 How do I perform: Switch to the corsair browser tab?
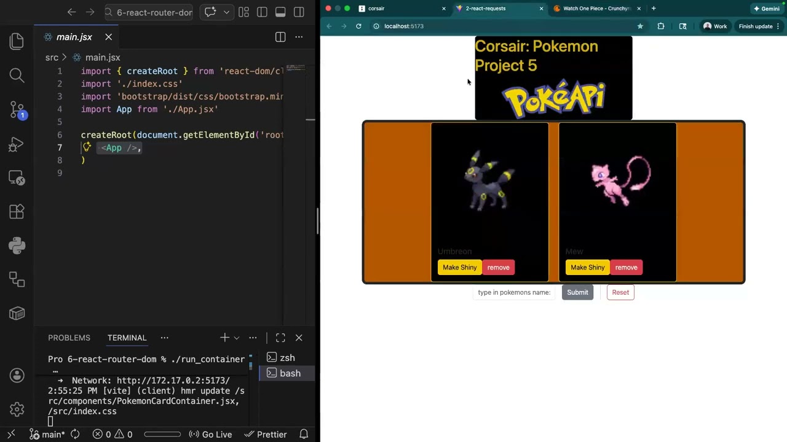[x=402, y=9]
